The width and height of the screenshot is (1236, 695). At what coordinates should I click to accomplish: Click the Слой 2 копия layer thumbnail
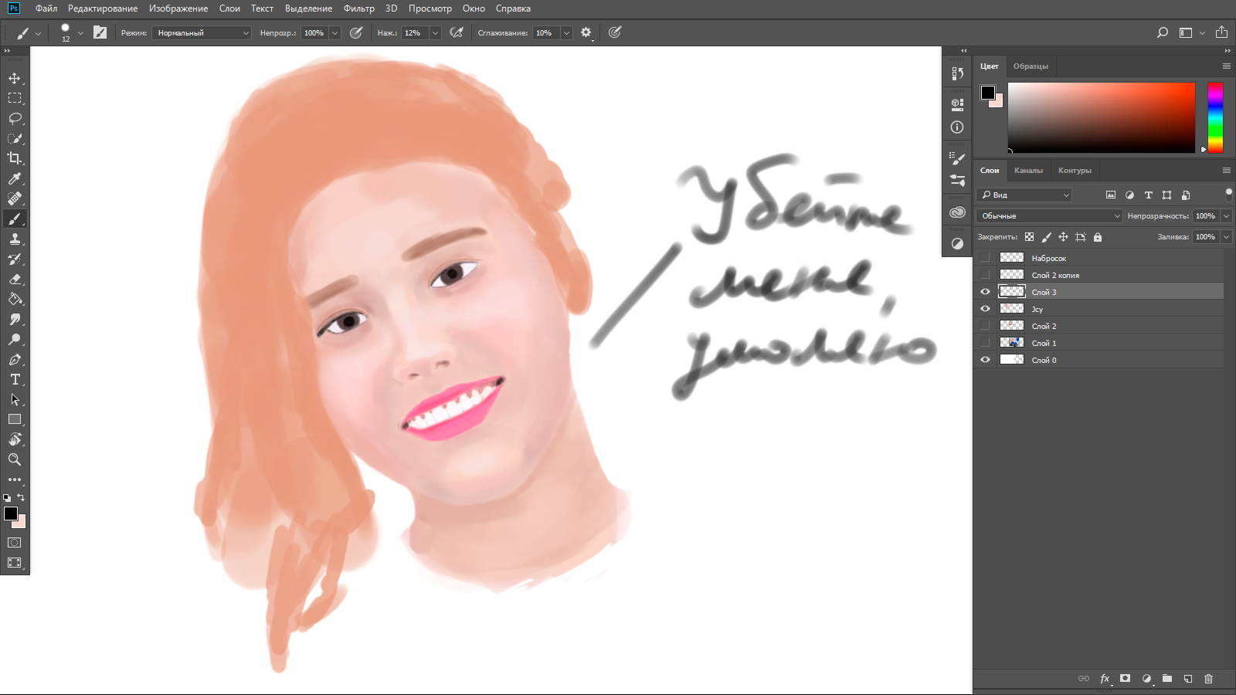[x=1011, y=275]
